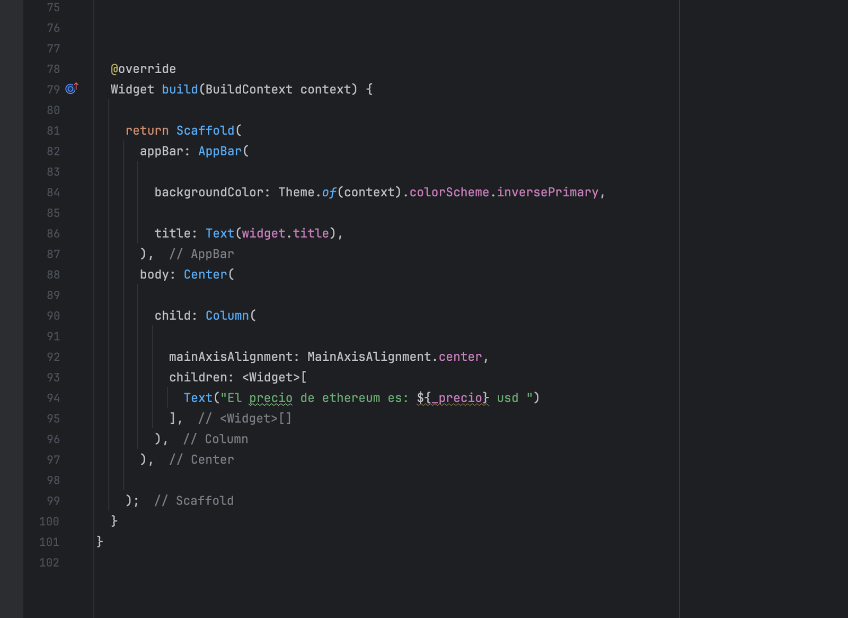
Task: Click the override gutter icon on line 79
Action: pos(72,89)
